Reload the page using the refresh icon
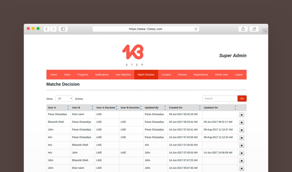The height and width of the screenshot is (172, 292). click(x=196, y=29)
